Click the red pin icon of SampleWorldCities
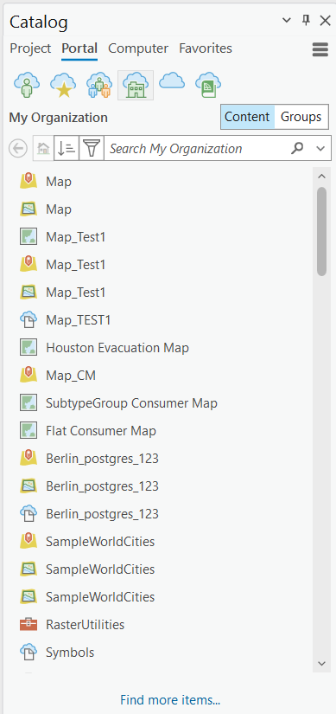The width and height of the screenshot is (336, 714). point(29,542)
